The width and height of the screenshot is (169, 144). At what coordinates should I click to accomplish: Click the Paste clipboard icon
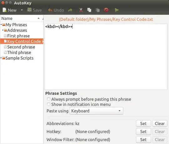[98, 10]
